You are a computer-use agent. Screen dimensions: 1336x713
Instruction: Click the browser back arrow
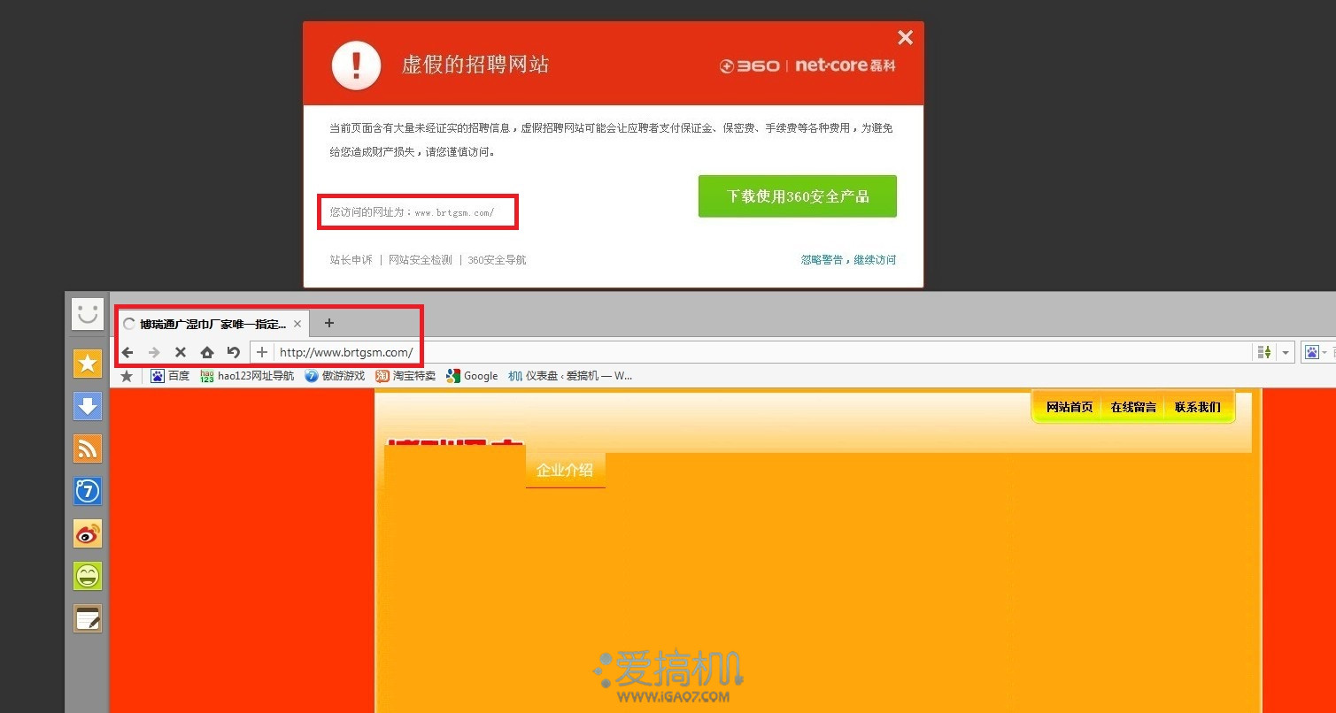(127, 352)
